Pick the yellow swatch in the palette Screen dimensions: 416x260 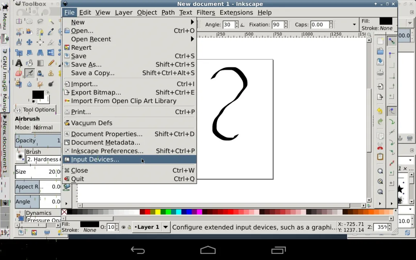click(x=153, y=212)
